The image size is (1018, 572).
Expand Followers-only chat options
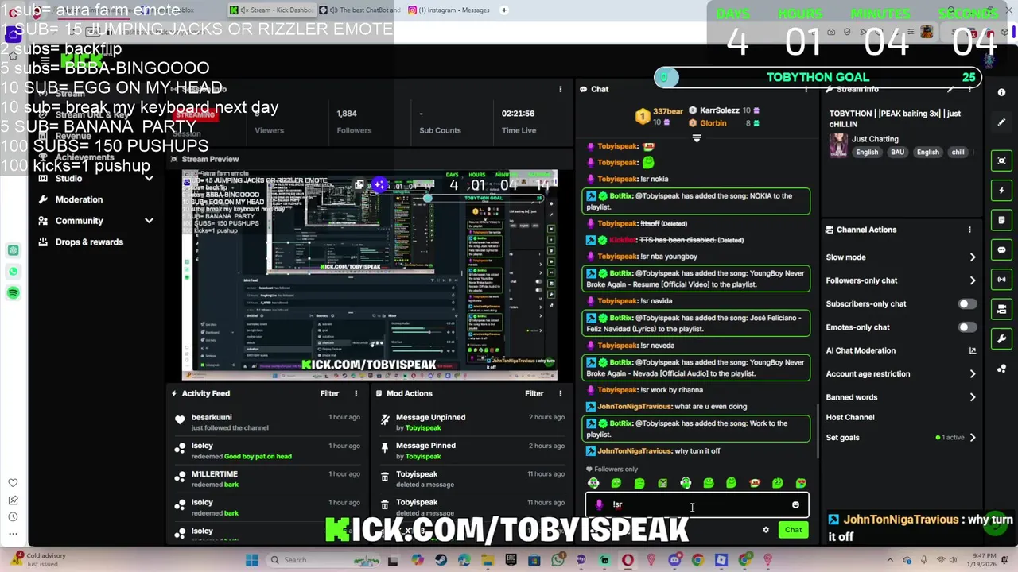[972, 280]
